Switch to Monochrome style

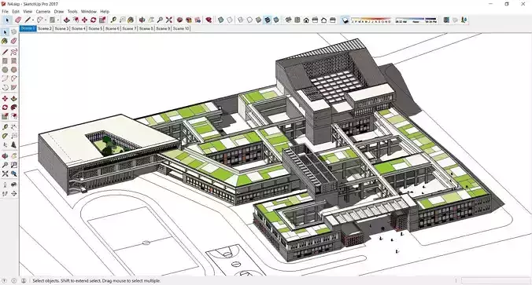[276, 20]
